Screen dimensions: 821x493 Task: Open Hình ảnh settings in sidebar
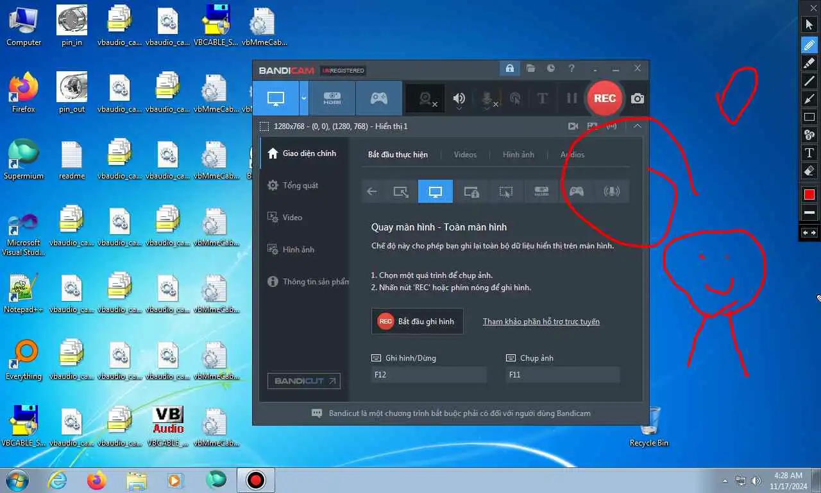coord(305,250)
